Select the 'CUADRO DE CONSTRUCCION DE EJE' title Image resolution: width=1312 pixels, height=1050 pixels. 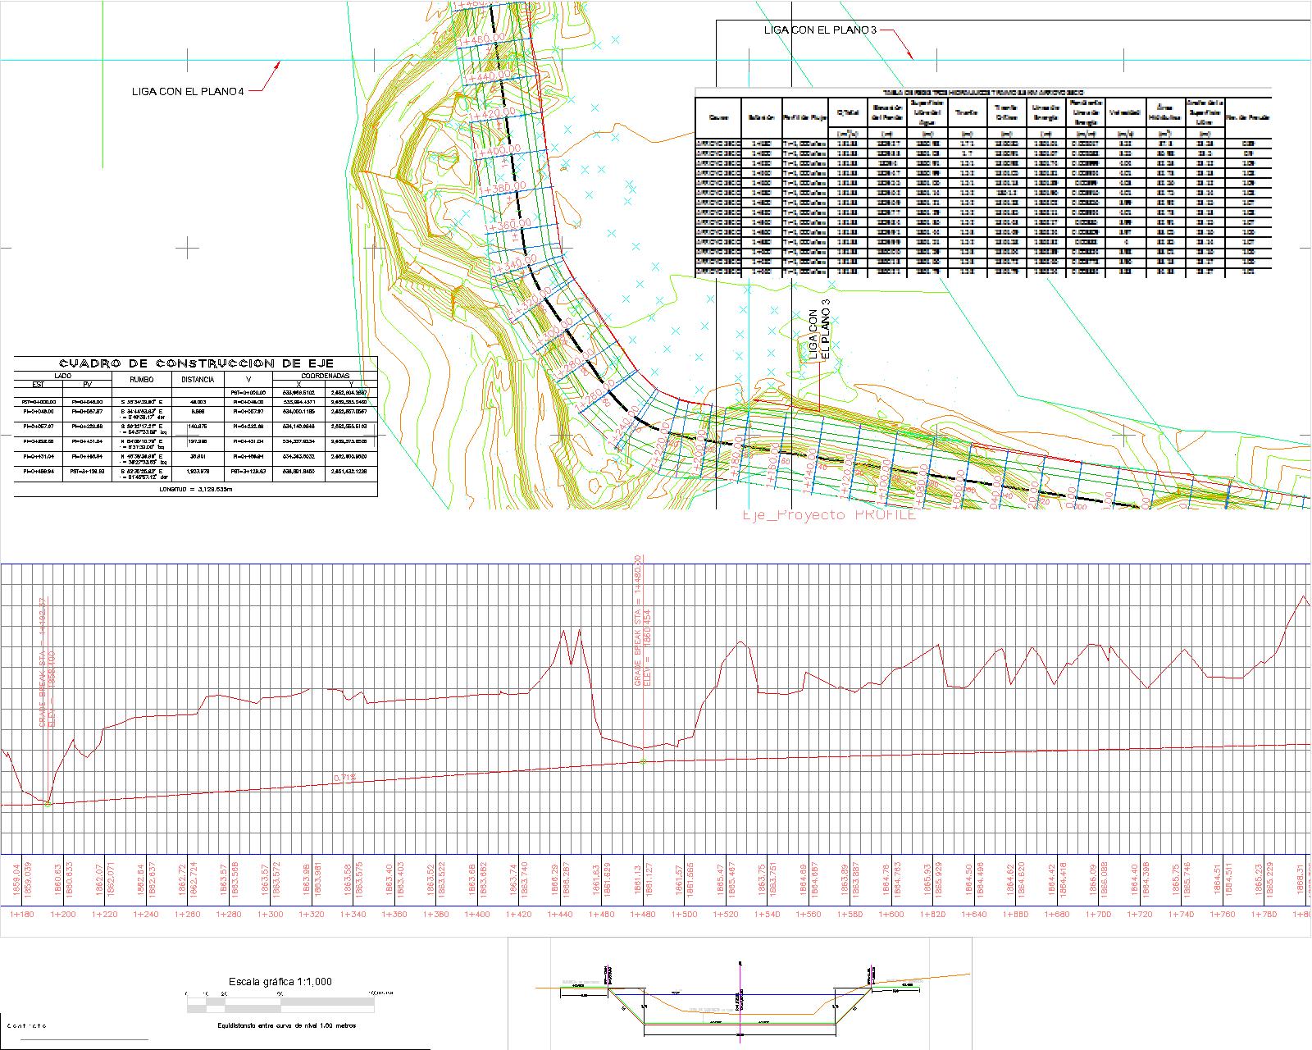196,364
